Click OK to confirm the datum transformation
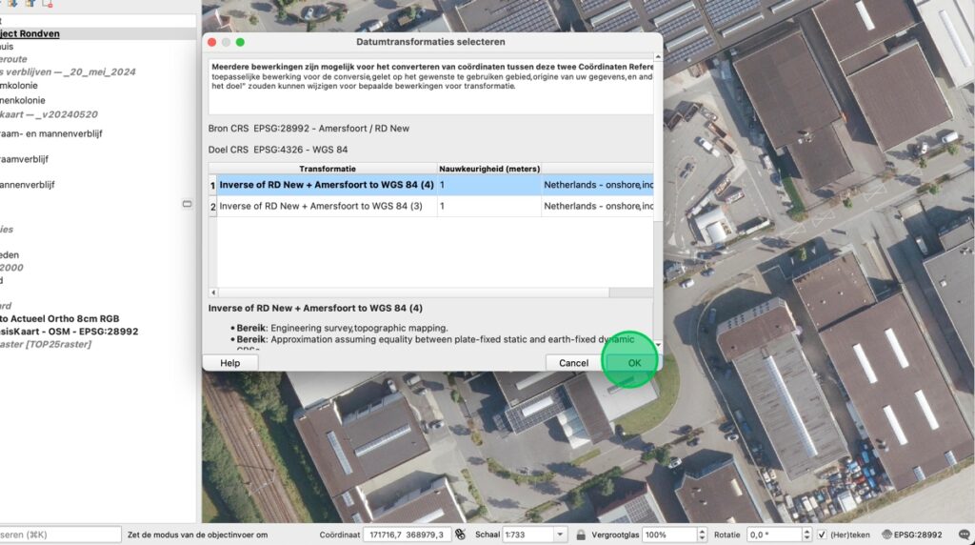The width and height of the screenshot is (975, 545). pos(633,363)
